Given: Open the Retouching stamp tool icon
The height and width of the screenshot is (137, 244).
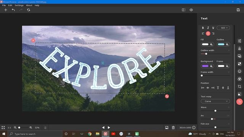Looking at the screenshot, I should pos(239,48).
